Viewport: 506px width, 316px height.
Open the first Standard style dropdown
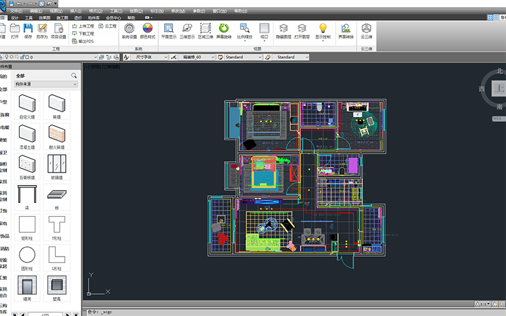[x=244, y=57]
